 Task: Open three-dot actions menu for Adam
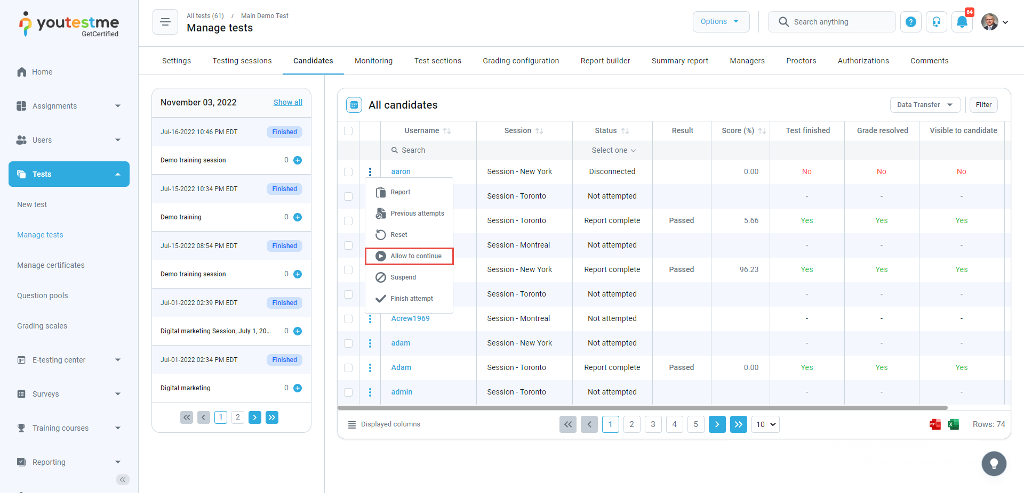(370, 368)
